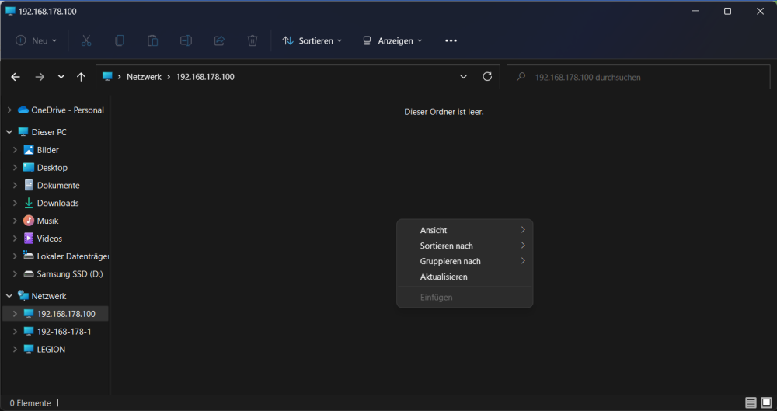Click the Downloads arrow icon
This screenshot has height=411, width=777.
point(29,203)
